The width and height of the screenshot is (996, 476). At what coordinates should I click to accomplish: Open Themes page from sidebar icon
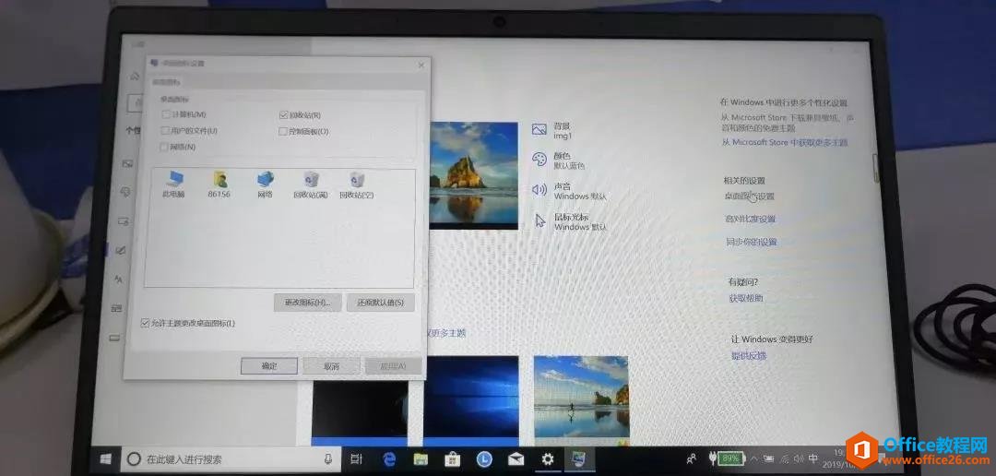coord(121,250)
